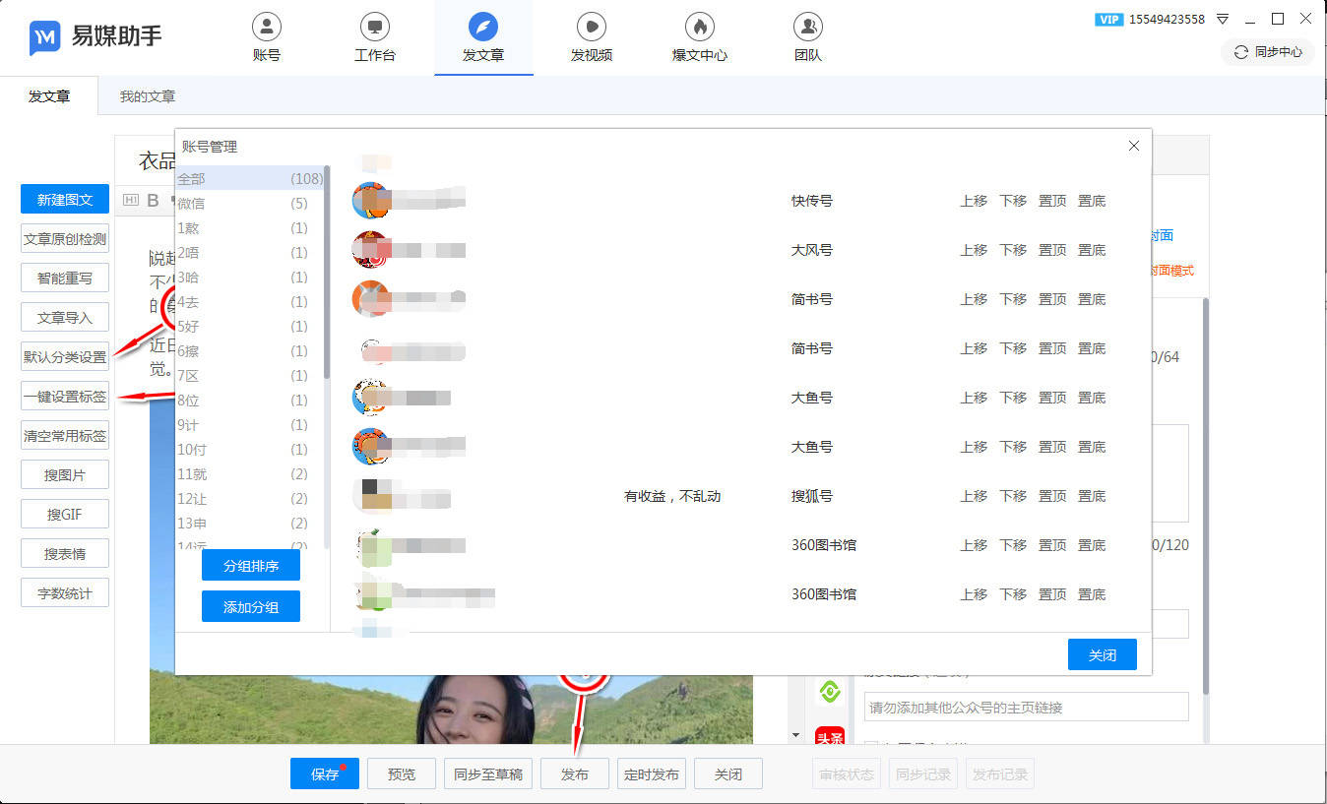This screenshot has height=804, width=1327.
Task: Switch to the 我的文章 tab
Action: tap(148, 96)
